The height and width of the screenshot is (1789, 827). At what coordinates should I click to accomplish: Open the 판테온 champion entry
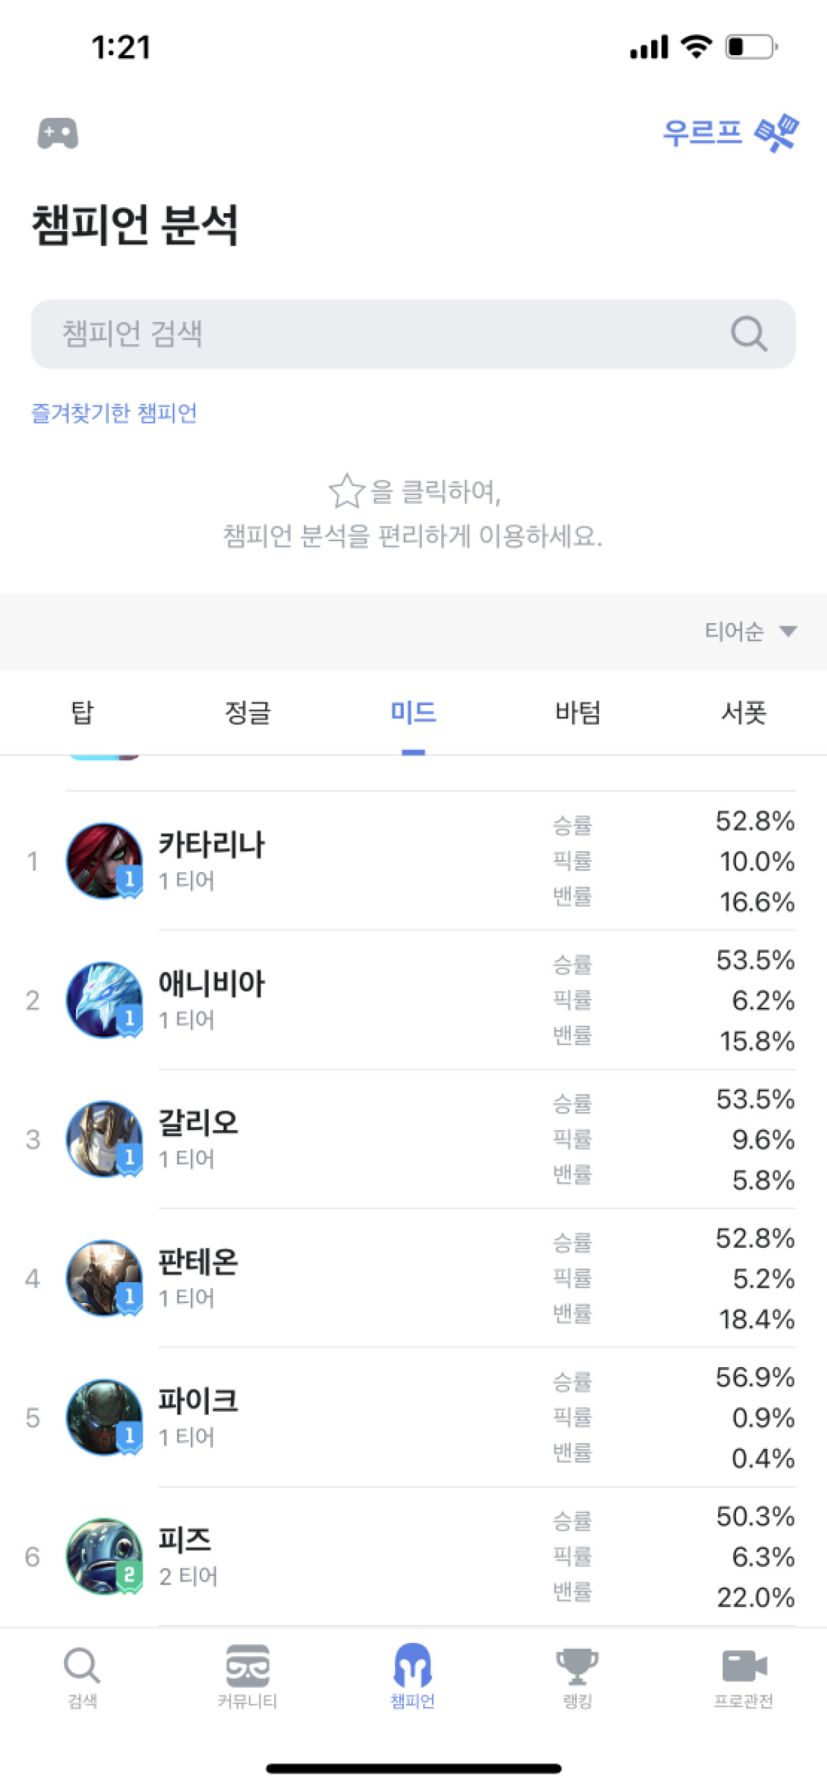click(347, 1278)
